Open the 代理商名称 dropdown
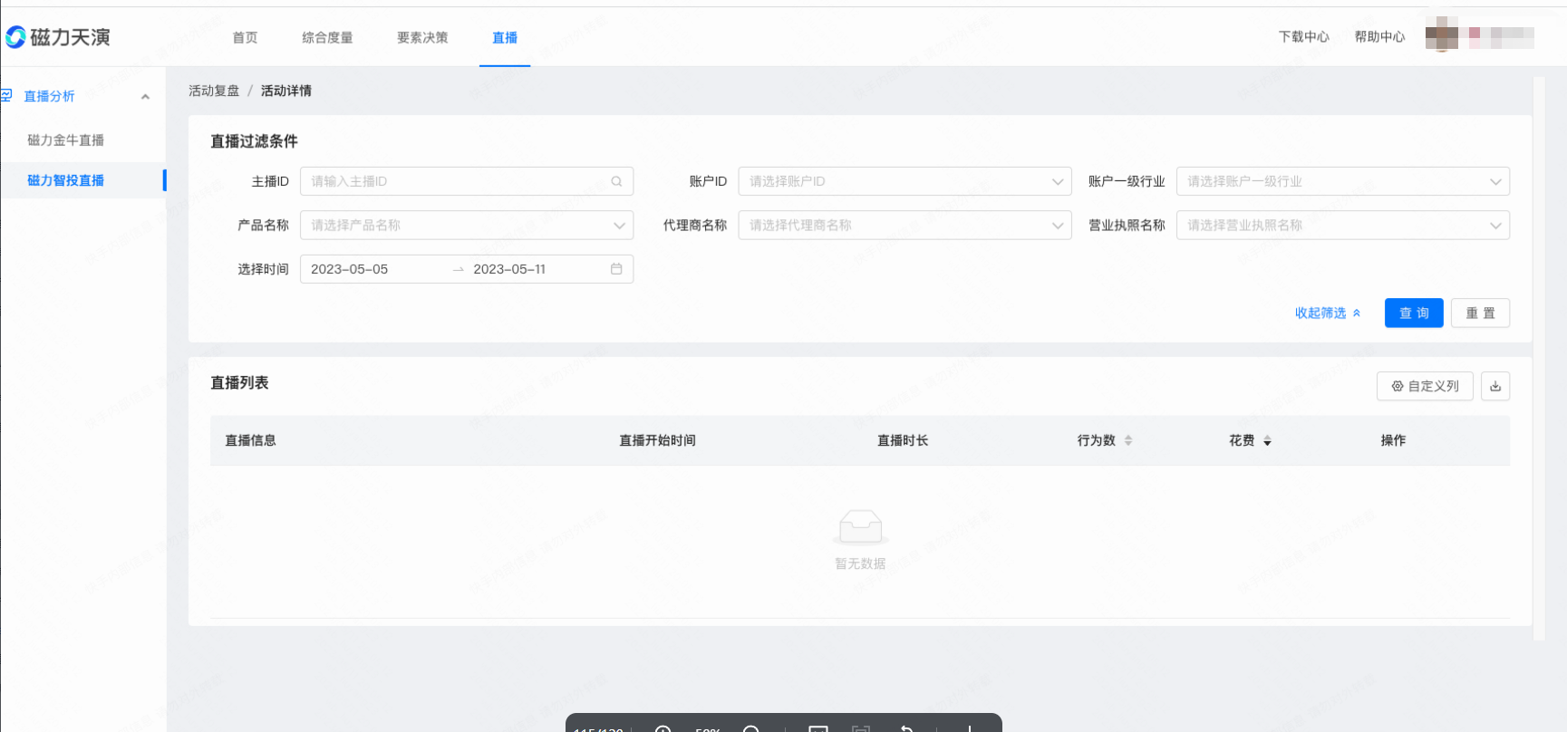 pyautogui.click(x=904, y=225)
